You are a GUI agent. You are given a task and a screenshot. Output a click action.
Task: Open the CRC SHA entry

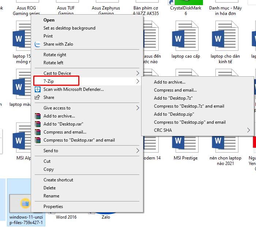click(197, 130)
